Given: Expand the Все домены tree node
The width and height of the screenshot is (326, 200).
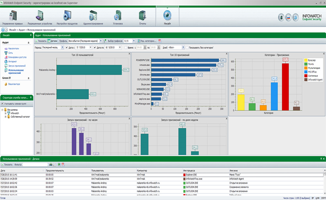Looking at the screenshot, I should coord(2,109).
